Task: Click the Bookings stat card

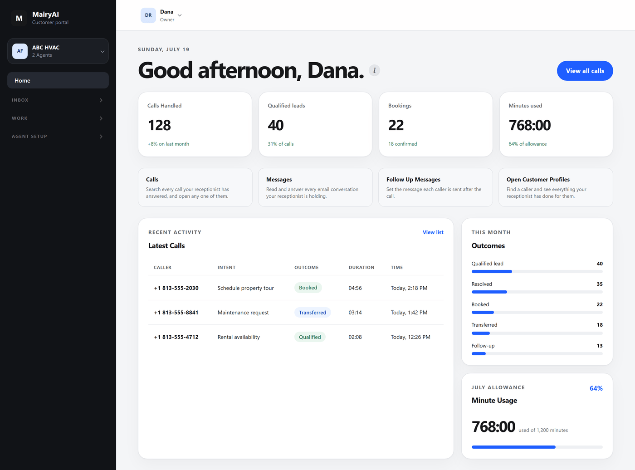Action: coord(436,124)
